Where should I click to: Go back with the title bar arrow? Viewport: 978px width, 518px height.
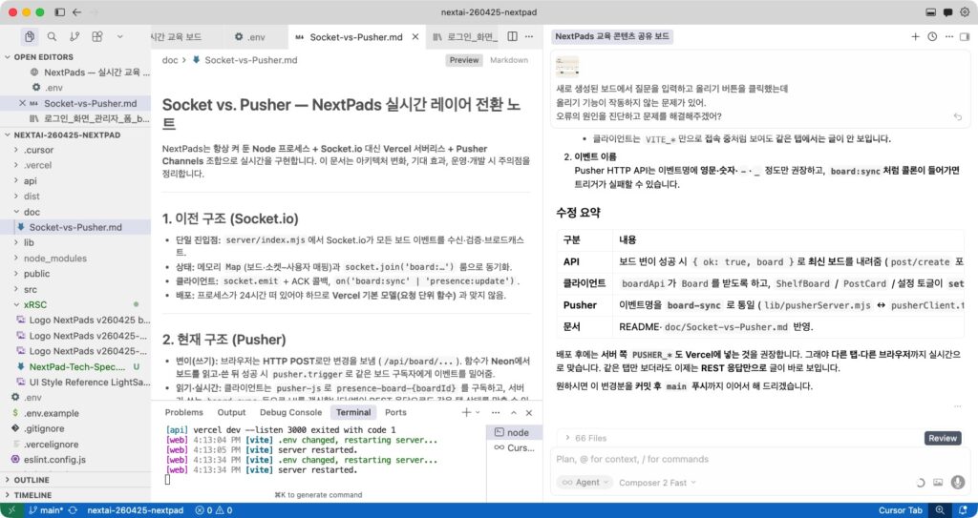(76, 11)
